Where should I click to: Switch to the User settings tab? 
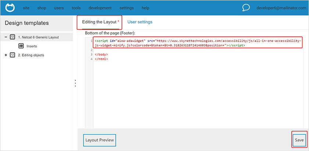(x=140, y=22)
